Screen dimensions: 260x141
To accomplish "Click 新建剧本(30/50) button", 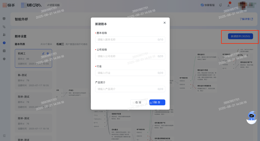I will coord(241,36).
